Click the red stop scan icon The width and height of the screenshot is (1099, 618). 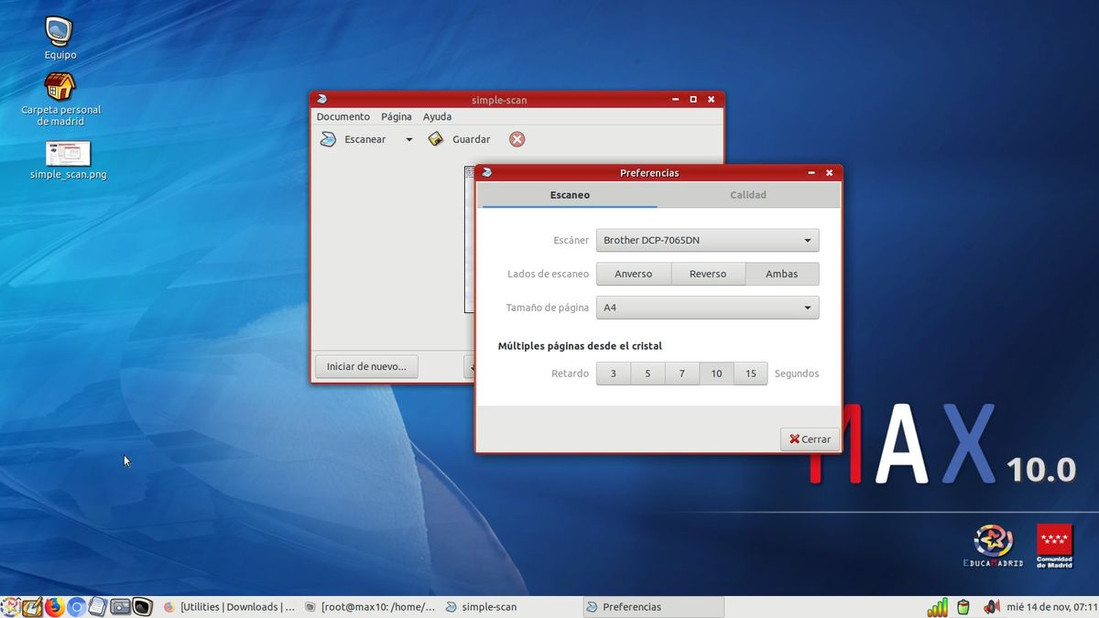(x=517, y=139)
